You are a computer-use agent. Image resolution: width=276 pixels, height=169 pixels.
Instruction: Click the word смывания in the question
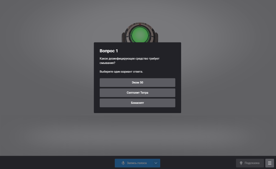point(107,63)
